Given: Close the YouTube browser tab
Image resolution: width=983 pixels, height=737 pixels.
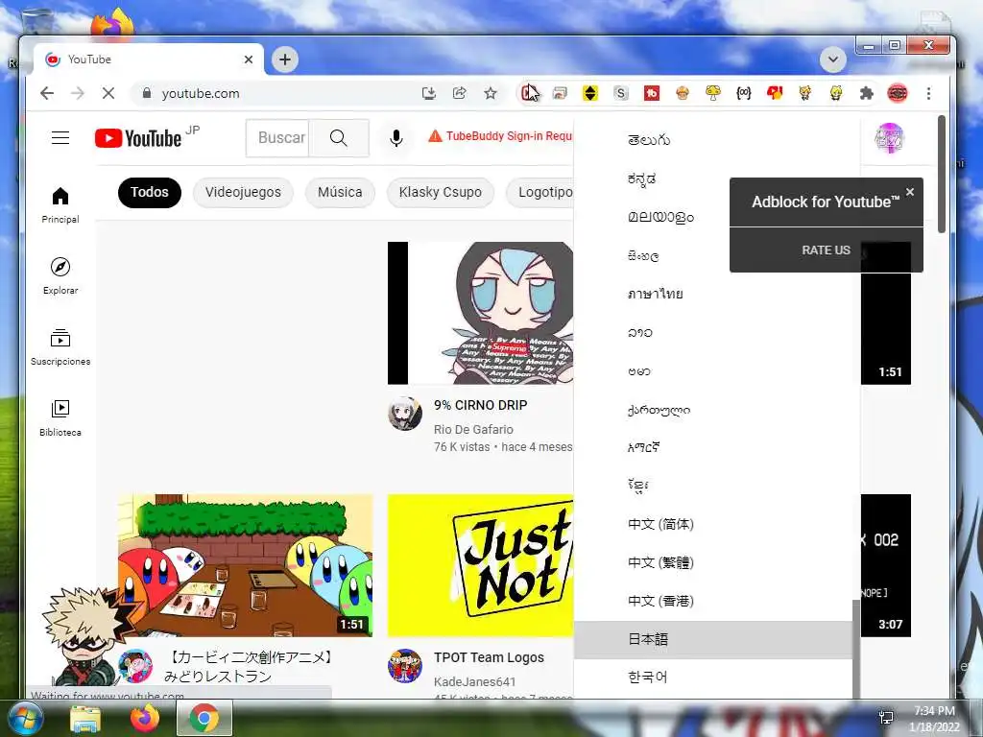Looking at the screenshot, I should (249, 59).
